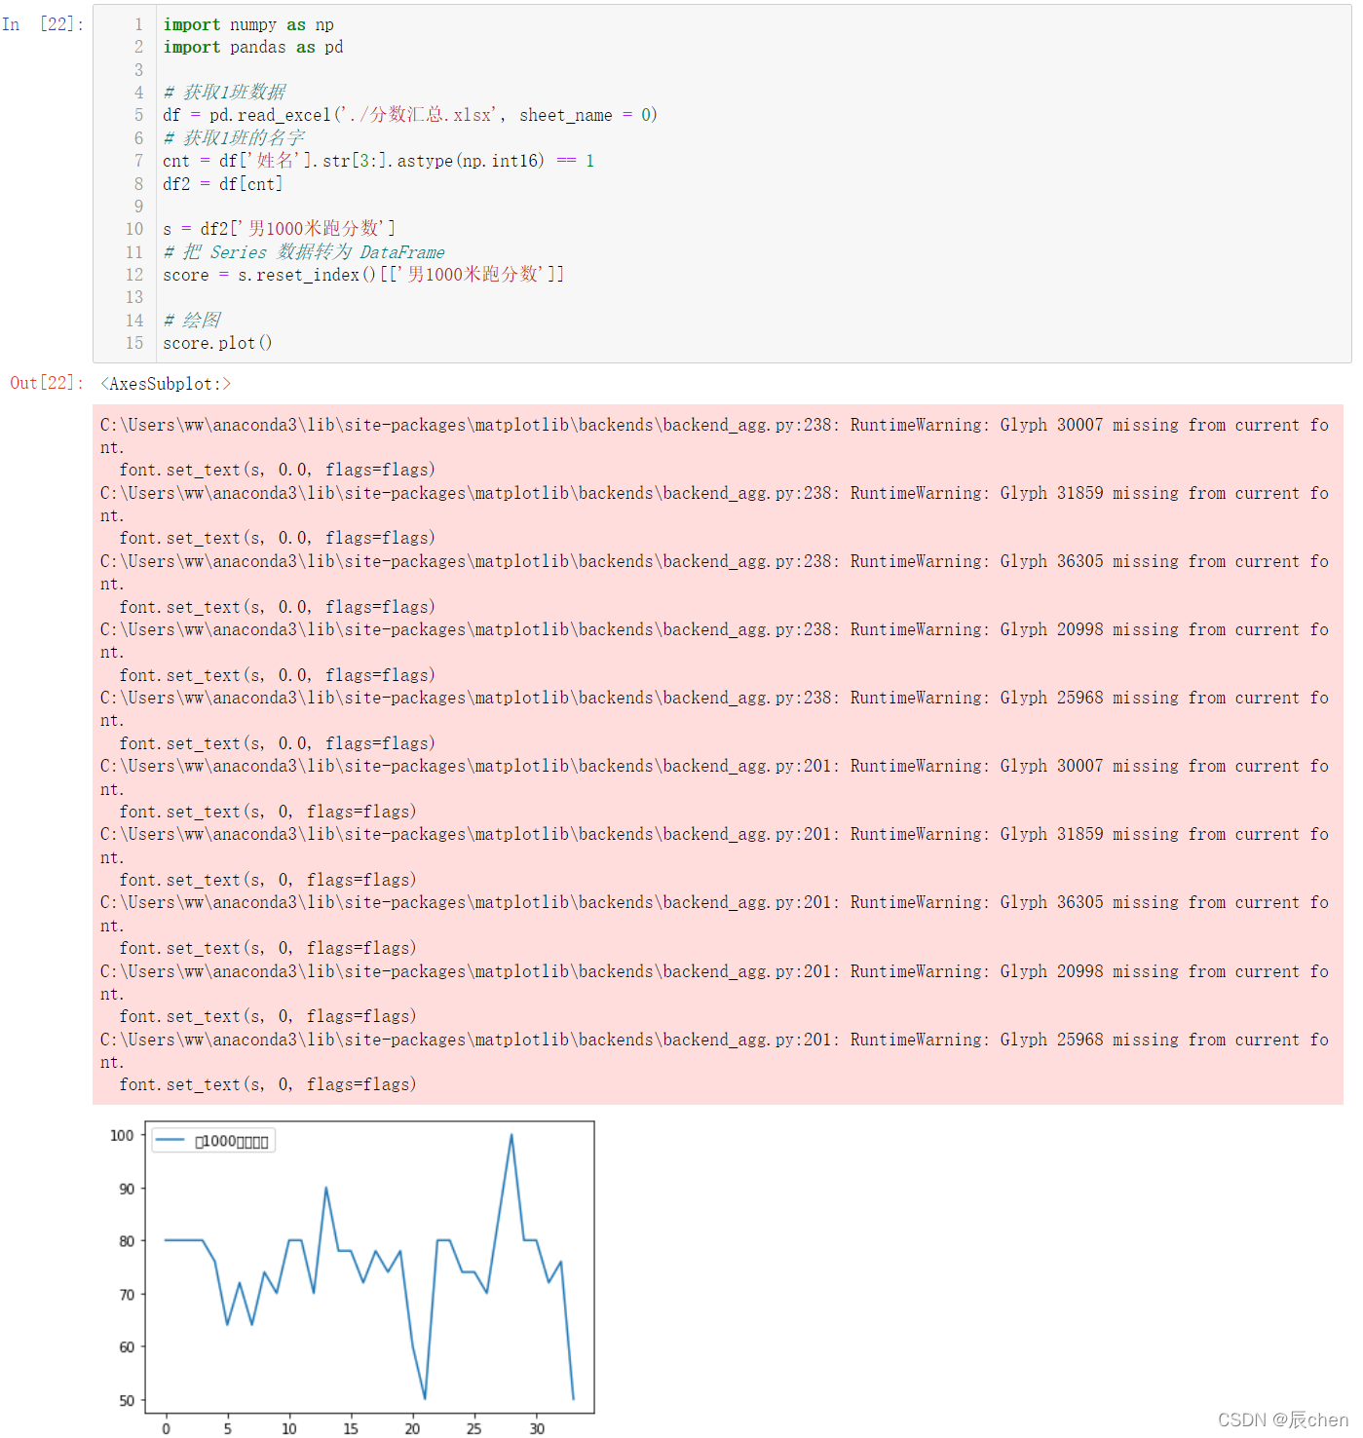This screenshot has height=1438, width=1363.
Task: Click the score.plot() code line
Action: click(x=217, y=343)
